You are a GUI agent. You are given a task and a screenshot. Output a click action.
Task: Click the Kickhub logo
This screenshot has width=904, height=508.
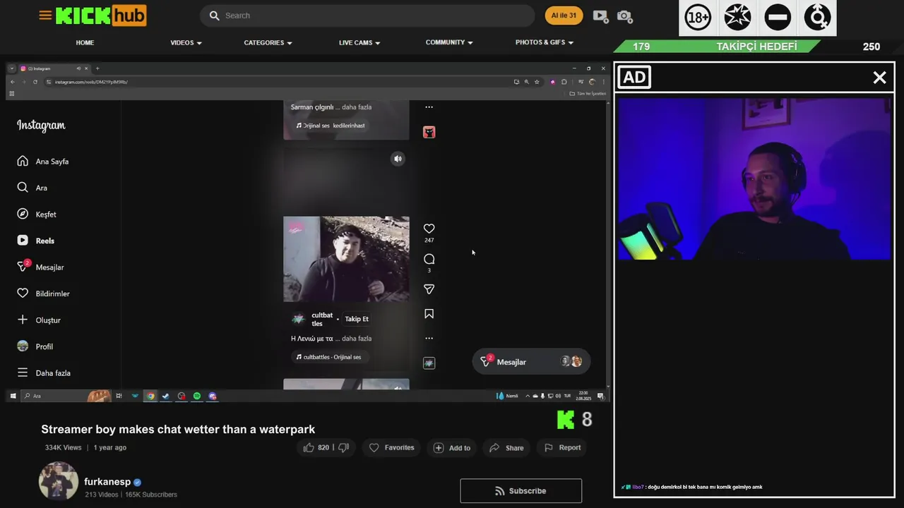pos(101,16)
